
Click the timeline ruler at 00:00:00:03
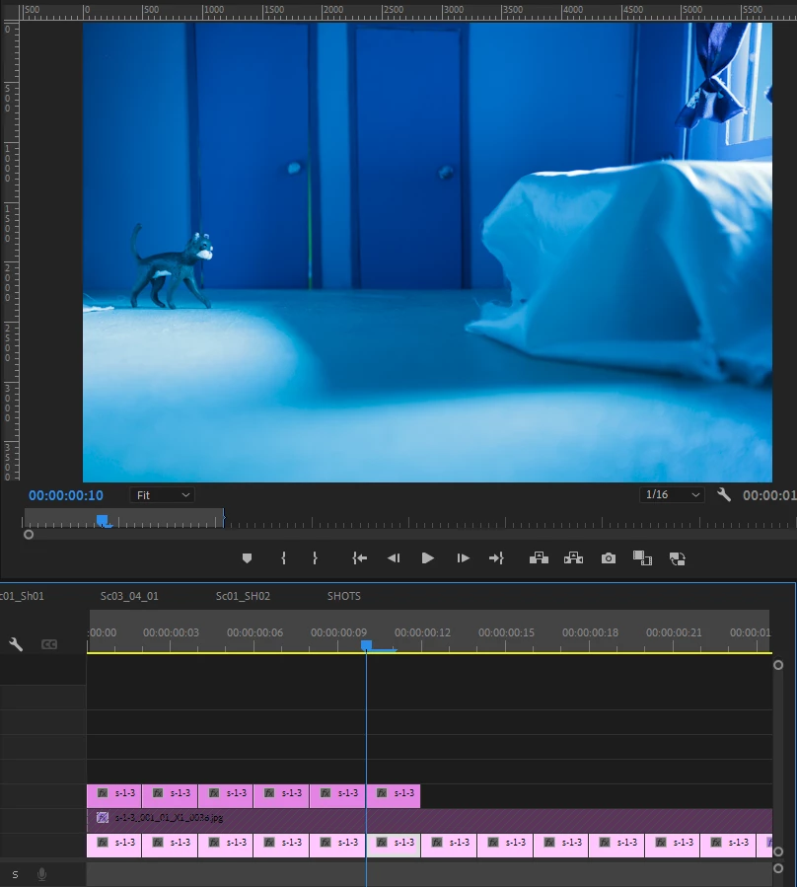pos(171,633)
